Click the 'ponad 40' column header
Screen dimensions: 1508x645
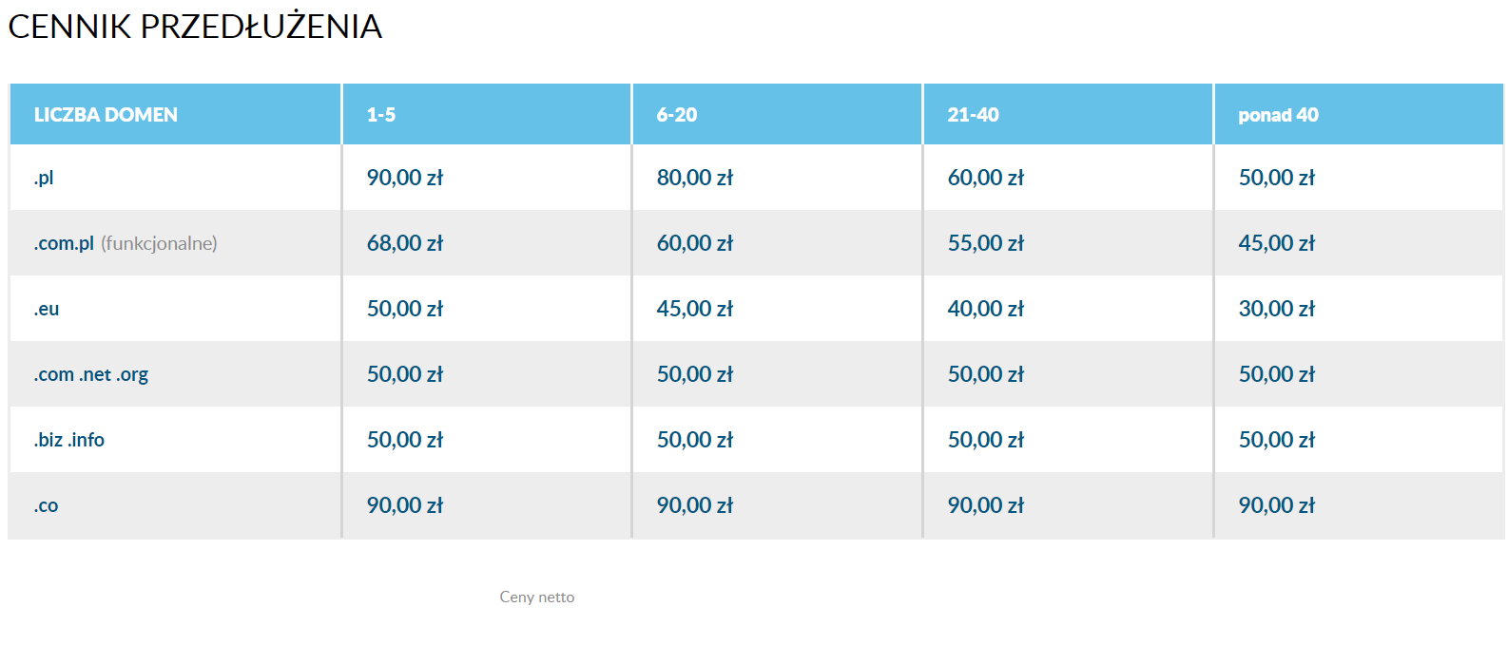tap(1278, 115)
